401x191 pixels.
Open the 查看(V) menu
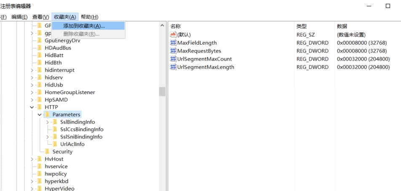click(40, 17)
